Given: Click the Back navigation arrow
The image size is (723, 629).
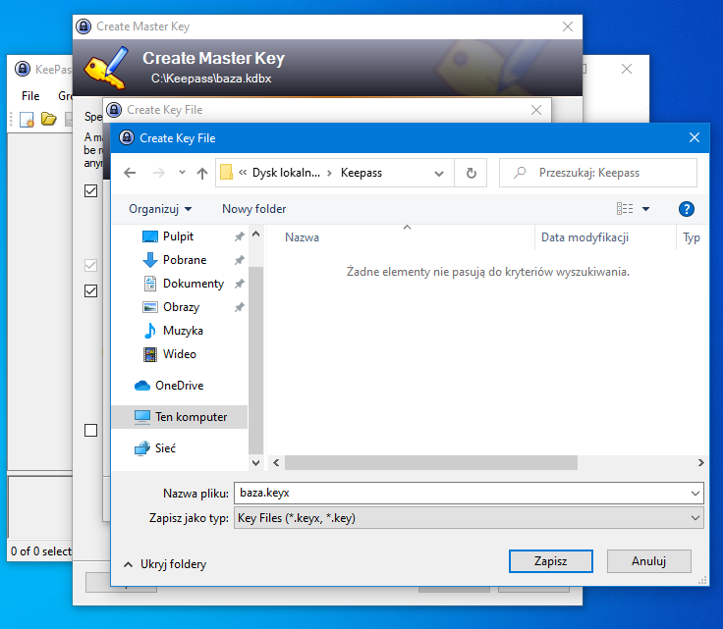Looking at the screenshot, I should [131, 173].
